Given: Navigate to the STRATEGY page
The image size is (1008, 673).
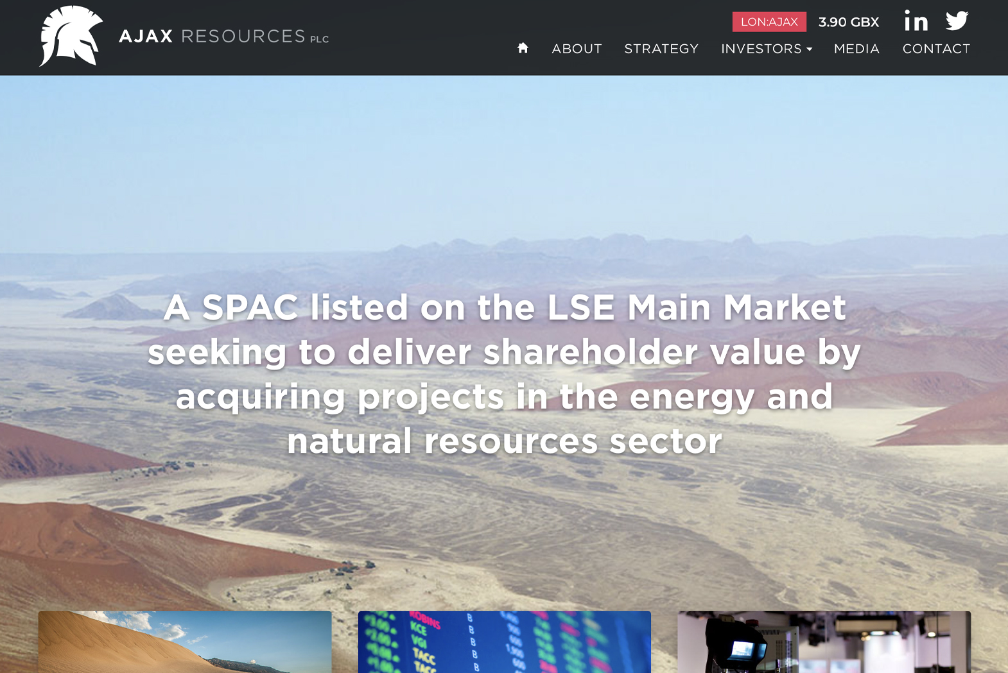Looking at the screenshot, I should pos(661,49).
